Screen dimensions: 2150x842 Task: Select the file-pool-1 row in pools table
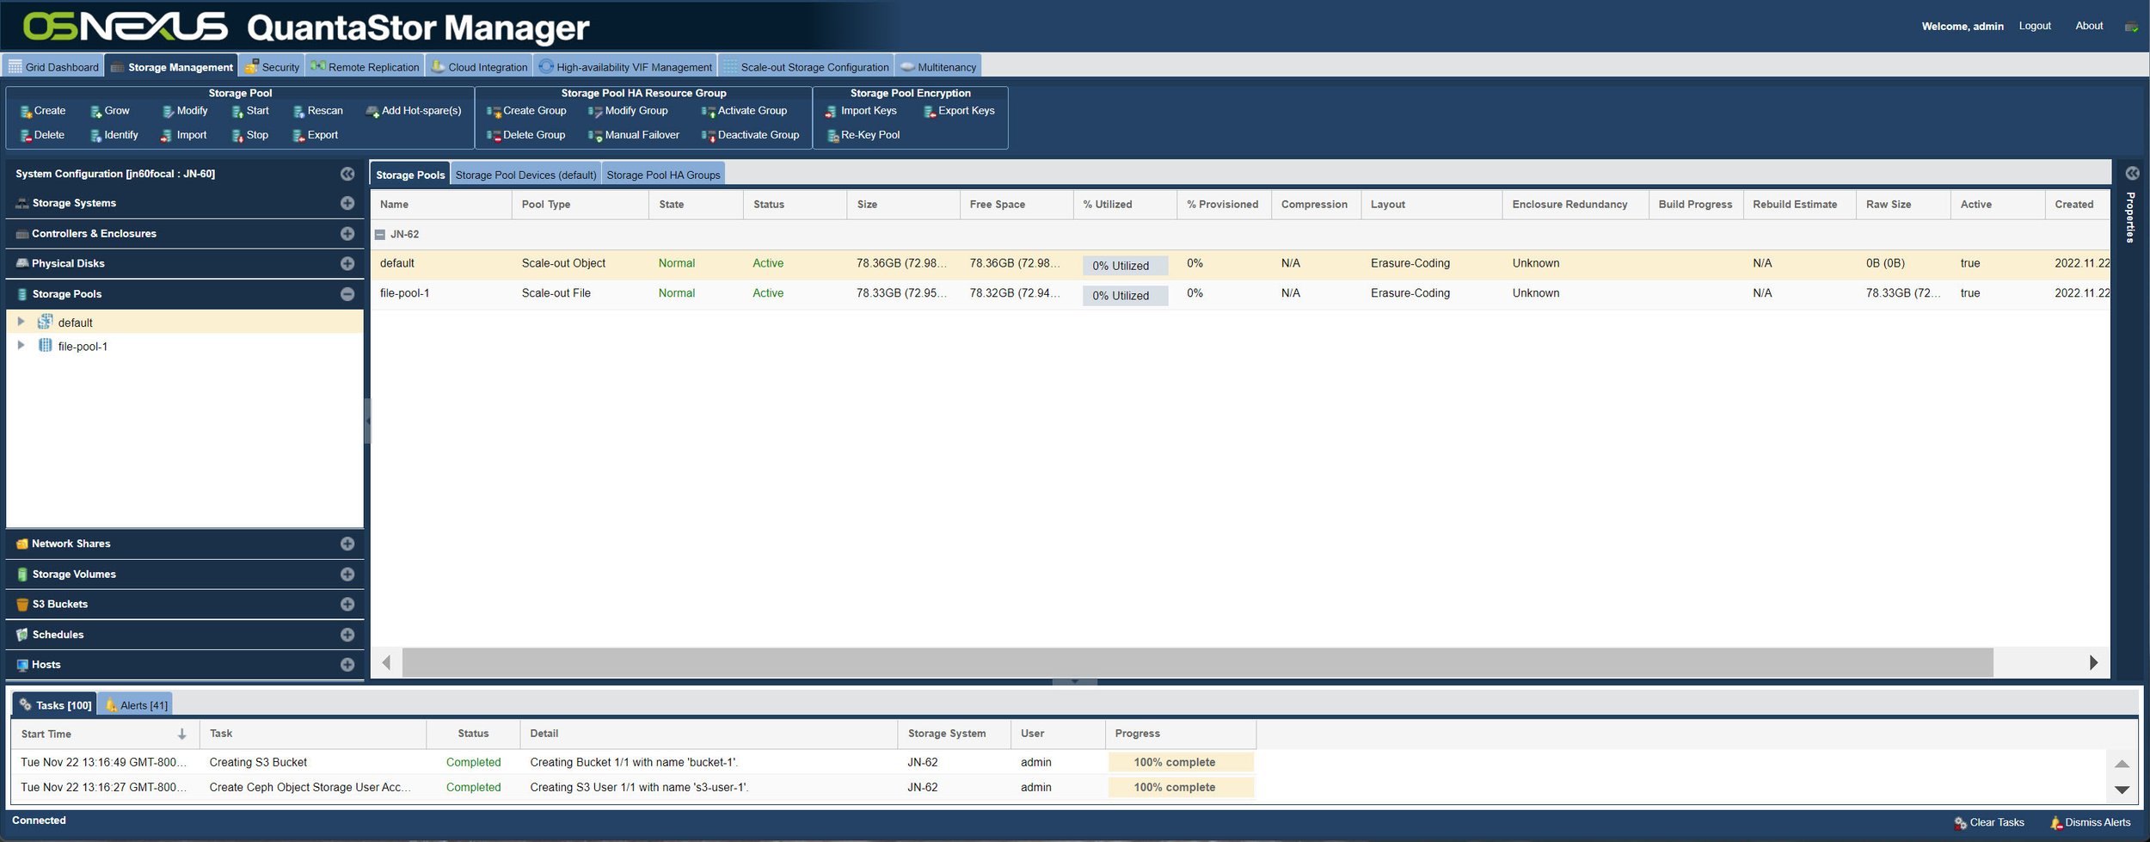click(x=1239, y=293)
